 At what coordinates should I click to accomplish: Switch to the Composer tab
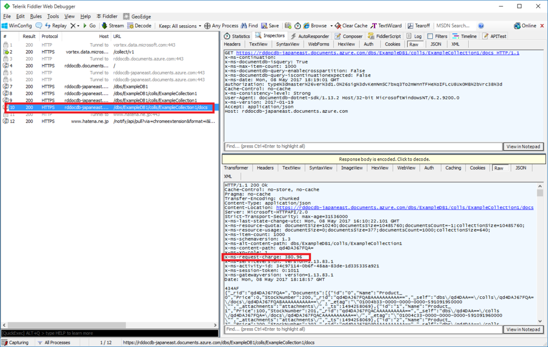[x=348, y=36]
